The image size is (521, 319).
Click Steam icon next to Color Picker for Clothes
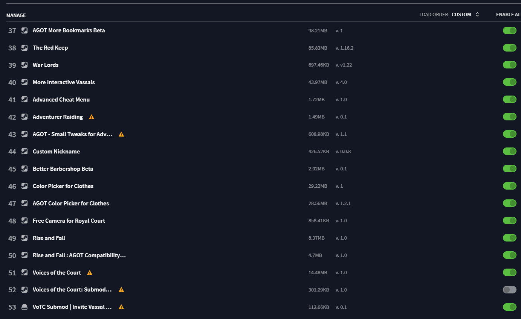tap(24, 186)
